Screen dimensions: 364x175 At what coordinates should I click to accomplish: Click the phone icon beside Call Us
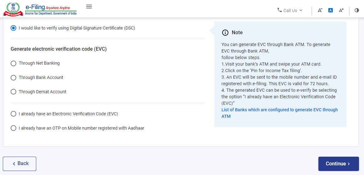coord(280,10)
